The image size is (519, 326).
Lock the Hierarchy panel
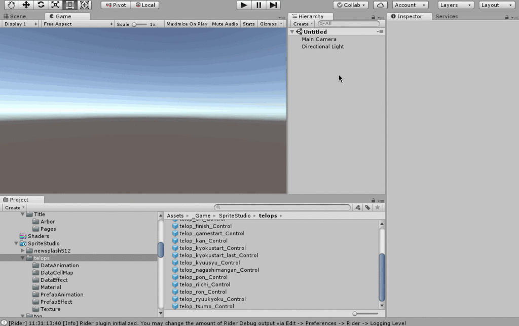point(373,17)
